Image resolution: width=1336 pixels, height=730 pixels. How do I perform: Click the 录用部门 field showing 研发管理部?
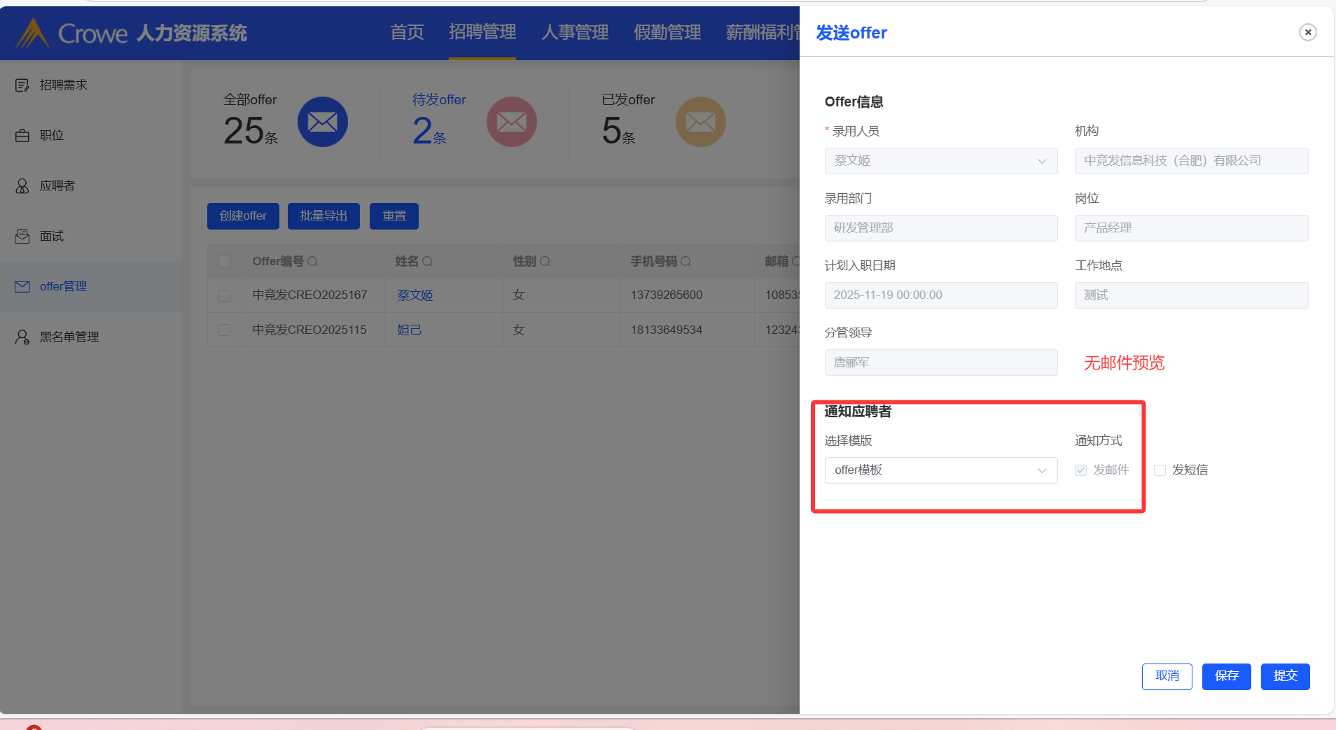click(941, 228)
